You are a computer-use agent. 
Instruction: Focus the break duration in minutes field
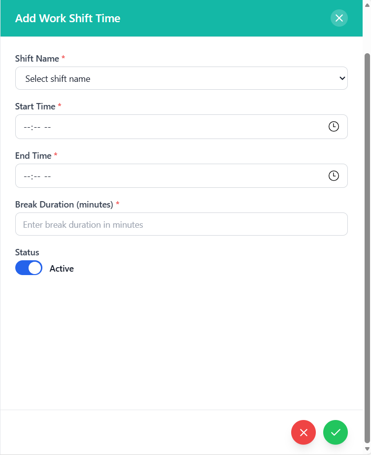pos(181,224)
